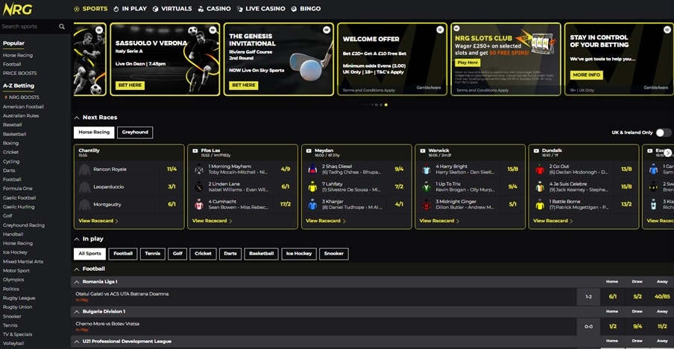Select 6/1 home odds for Otelul Galati
674x349 pixels.
[x=613, y=297]
